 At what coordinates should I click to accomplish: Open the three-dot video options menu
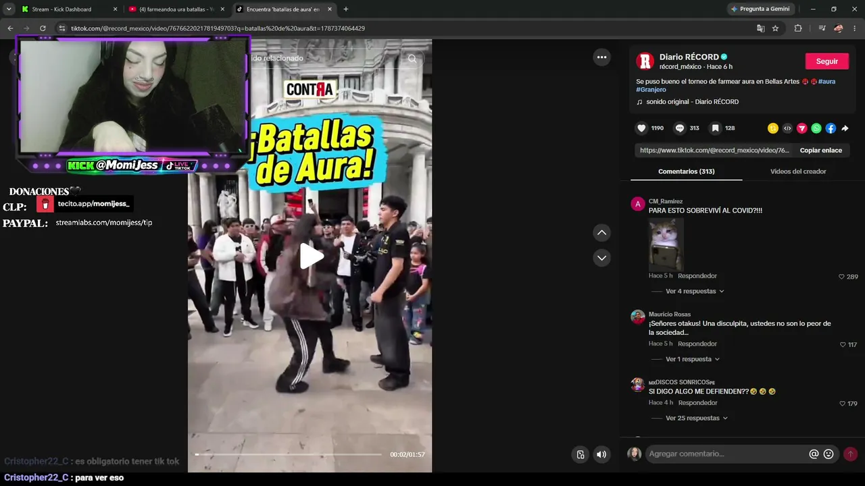tap(601, 57)
